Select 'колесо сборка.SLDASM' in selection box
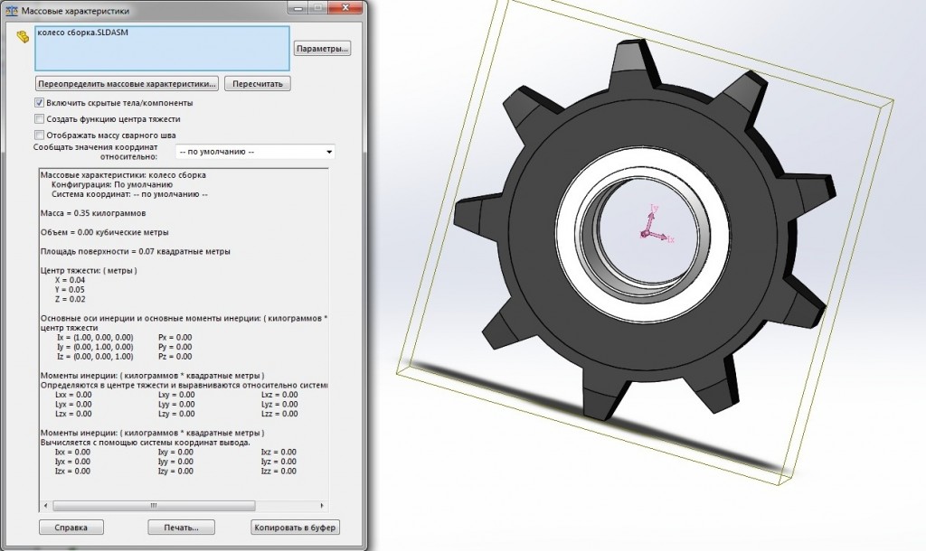This screenshot has height=551, width=926. pos(82,33)
